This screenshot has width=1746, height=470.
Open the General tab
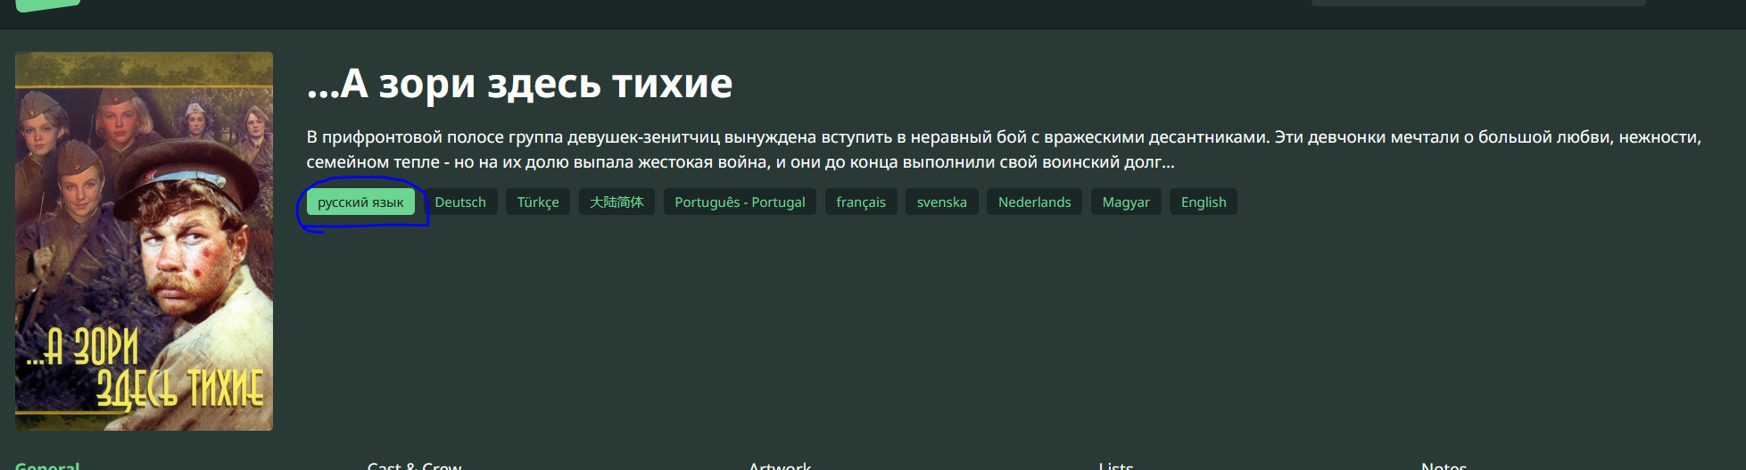[x=47, y=465]
